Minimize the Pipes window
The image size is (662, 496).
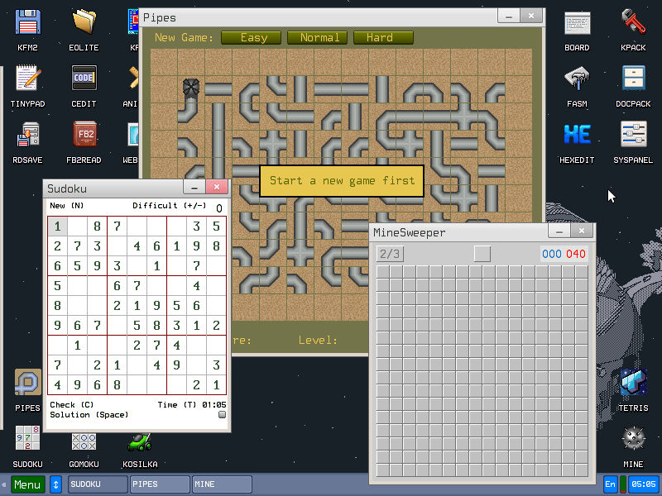tap(509, 17)
